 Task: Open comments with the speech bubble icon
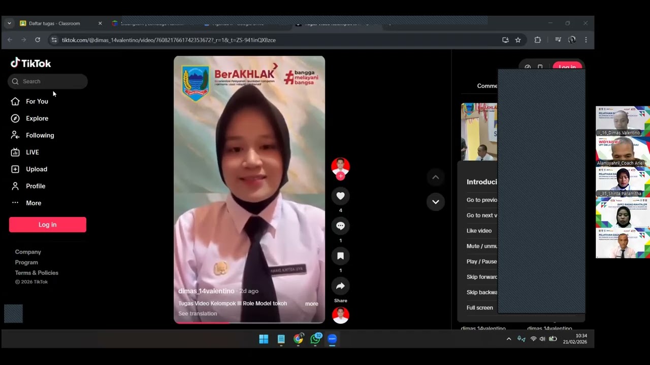[x=340, y=226]
